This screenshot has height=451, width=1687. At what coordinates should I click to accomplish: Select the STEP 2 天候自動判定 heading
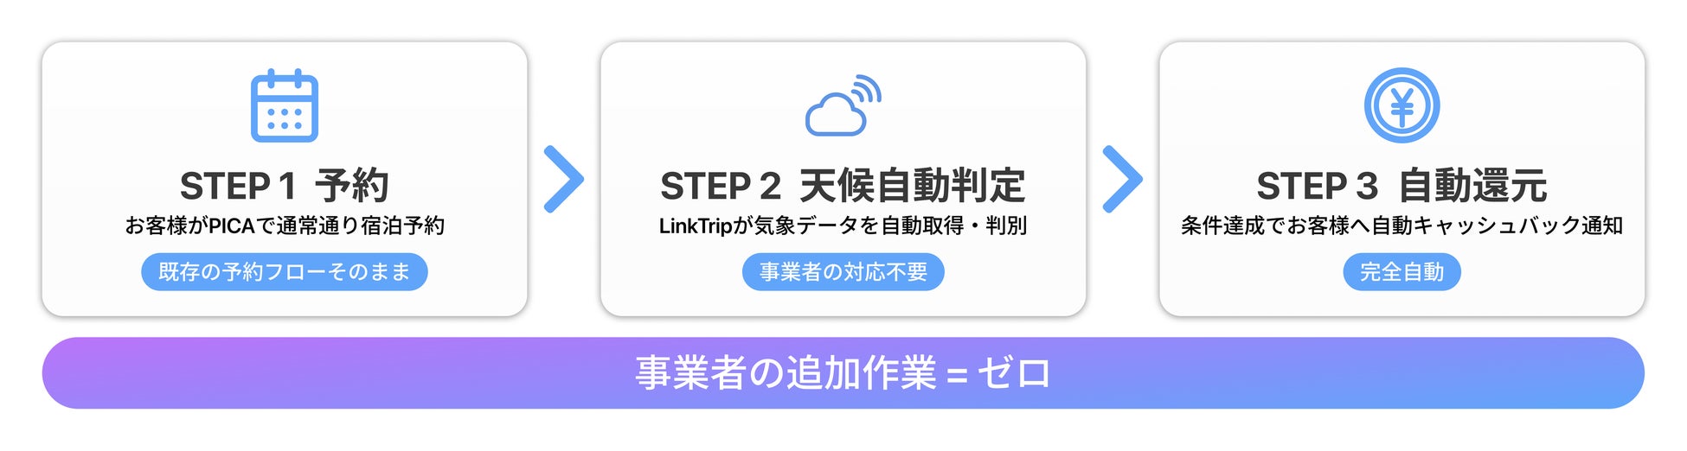(843, 186)
